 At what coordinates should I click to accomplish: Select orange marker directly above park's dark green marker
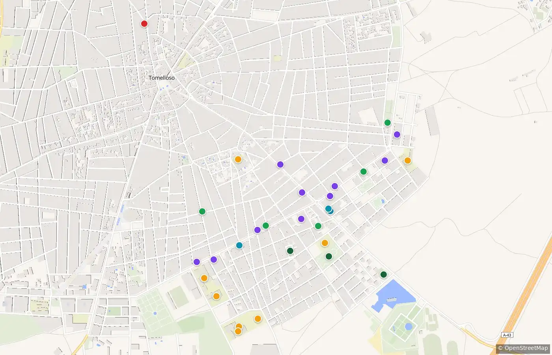pos(325,243)
